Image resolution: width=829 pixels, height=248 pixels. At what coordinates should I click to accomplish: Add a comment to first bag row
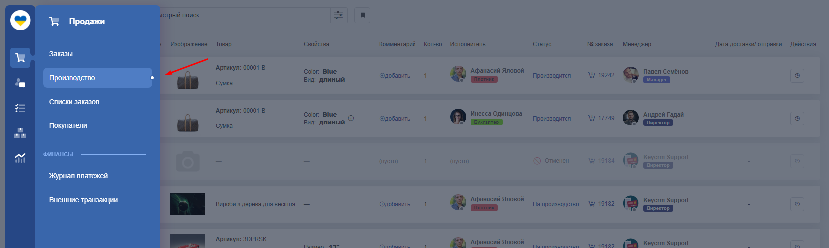[x=395, y=76]
